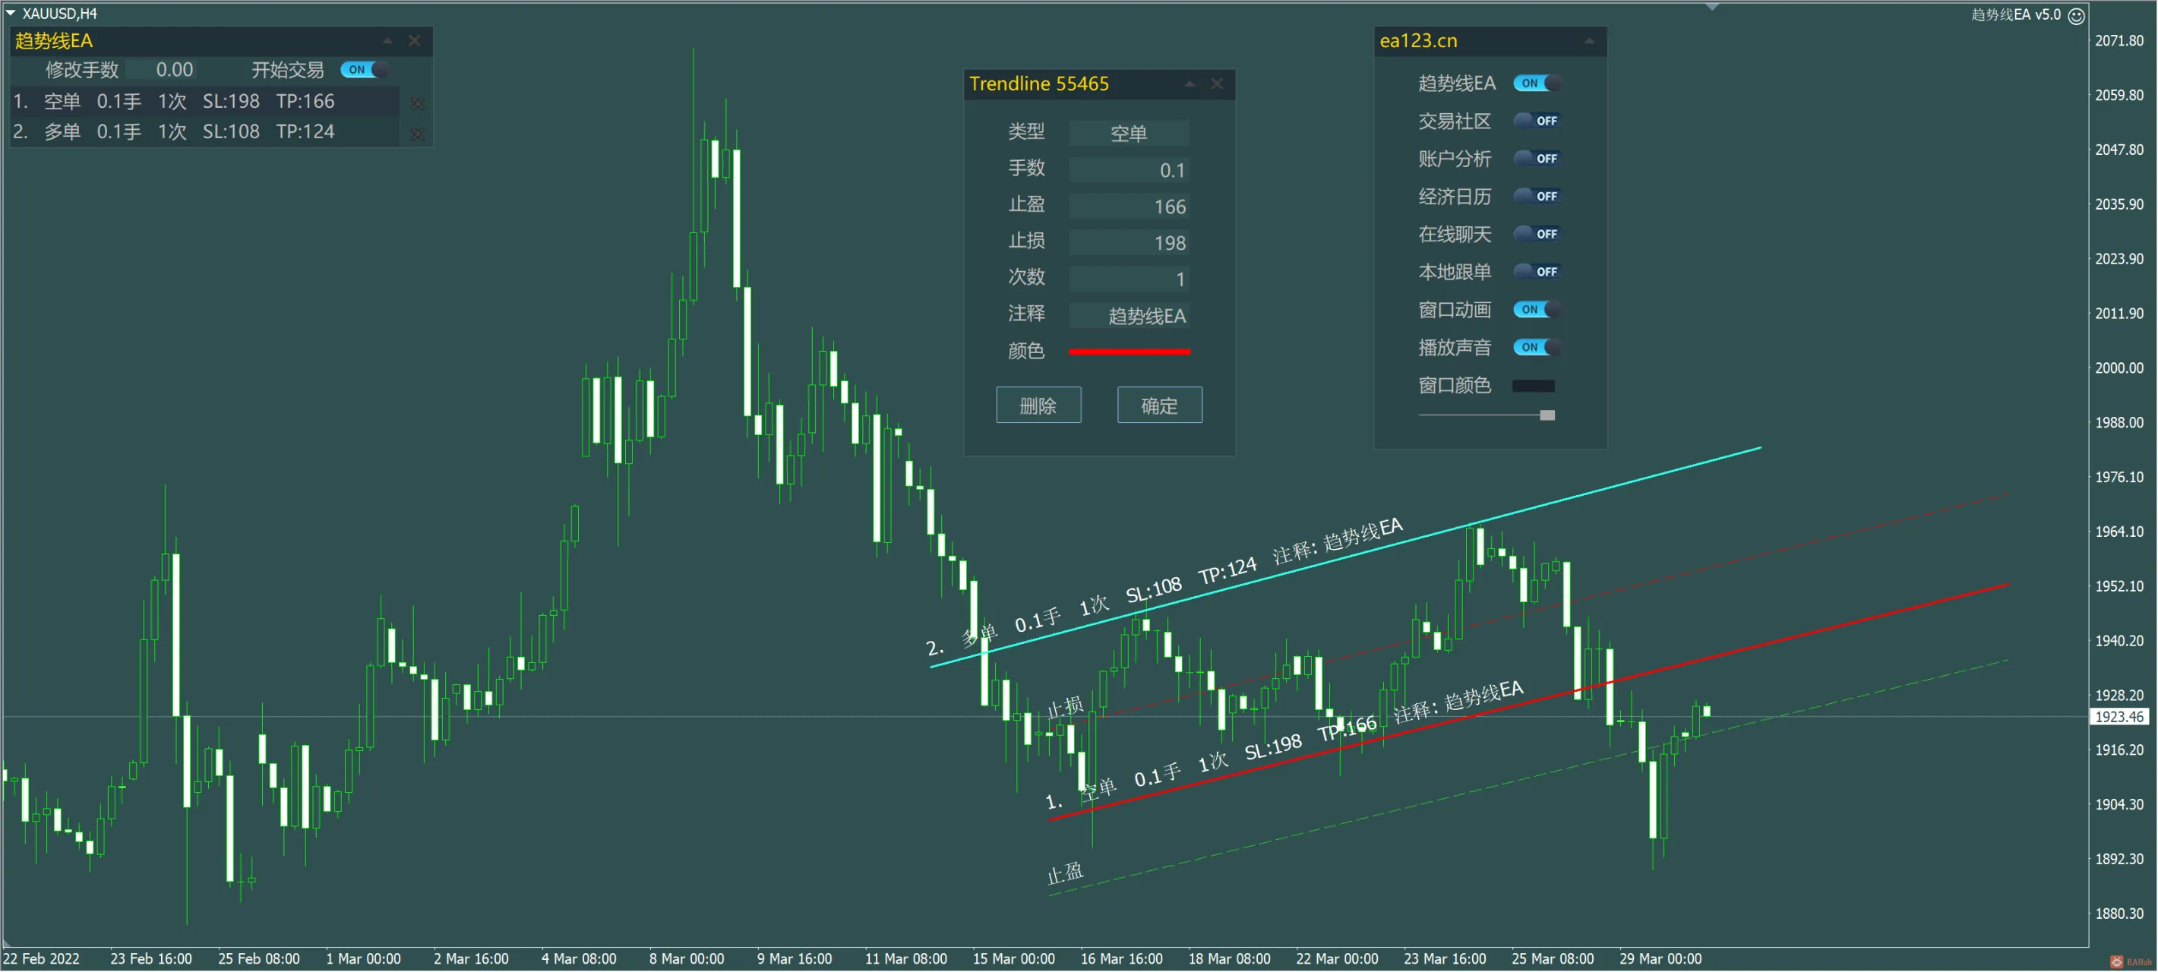
Task: Disable the 播放声音 switch
Action: (1537, 346)
